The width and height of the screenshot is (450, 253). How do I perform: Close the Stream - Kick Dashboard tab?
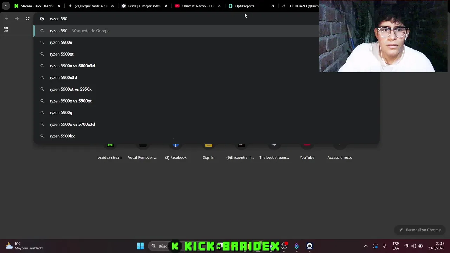[x=59, y=6]
